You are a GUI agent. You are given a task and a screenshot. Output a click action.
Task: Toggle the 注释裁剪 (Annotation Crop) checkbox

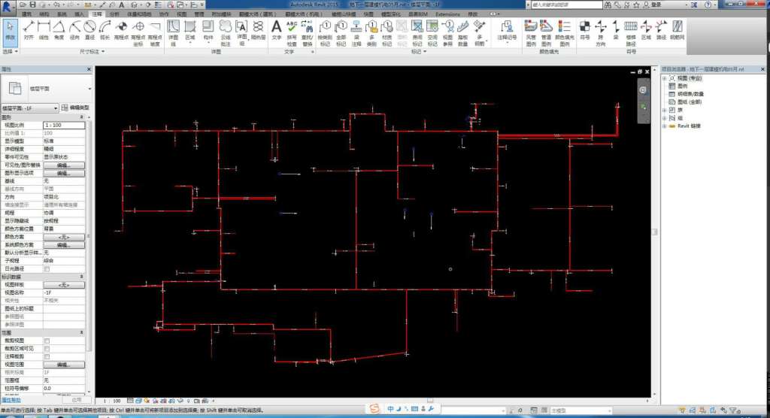coord(47,356)
